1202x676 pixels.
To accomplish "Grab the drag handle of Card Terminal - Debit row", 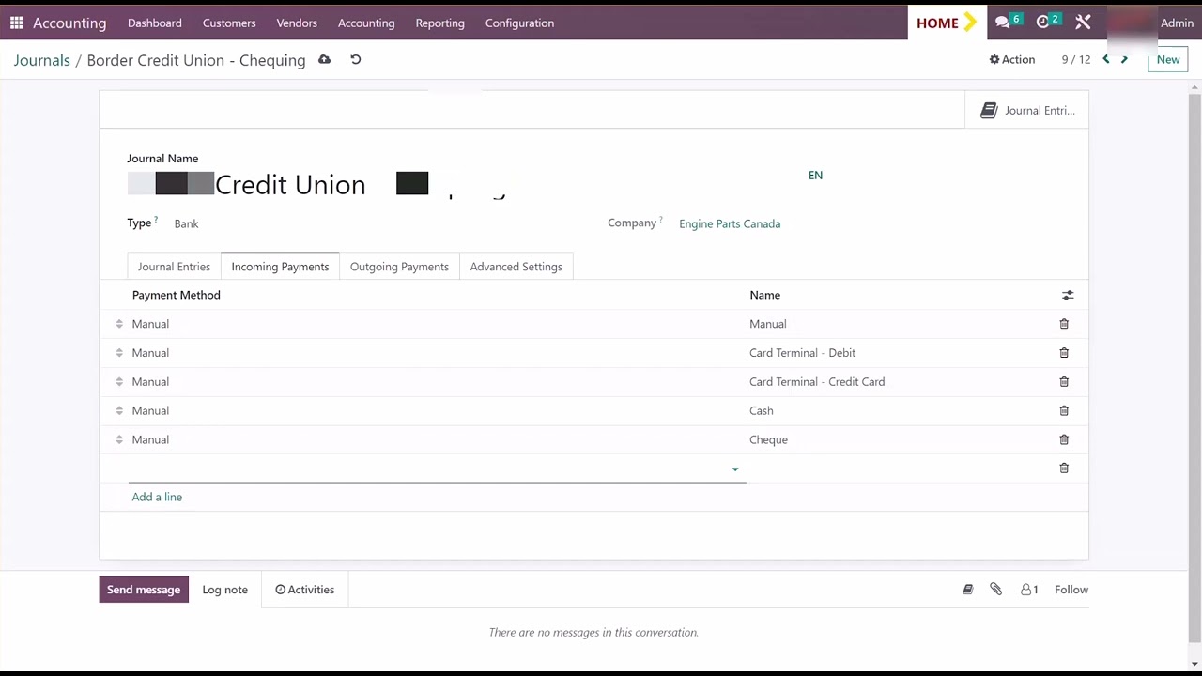I will coord(119,353).
